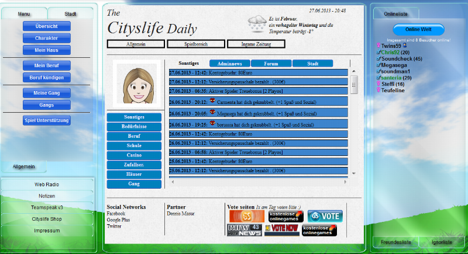
Task: Click the female gender icon beside Twins59
Action: [378, 46]
